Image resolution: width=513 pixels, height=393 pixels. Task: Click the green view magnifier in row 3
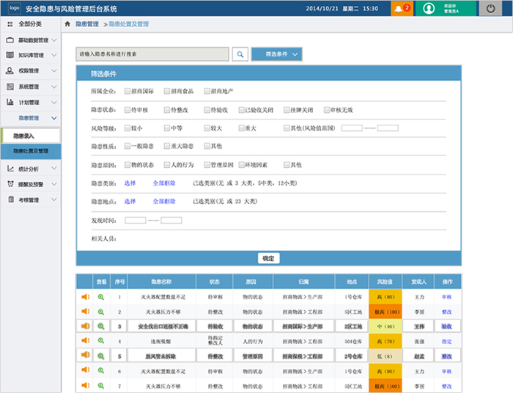[101, 326]
